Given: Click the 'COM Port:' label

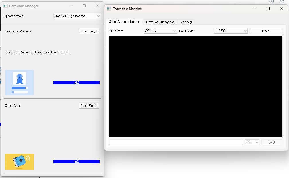Looking at the screenshot, I should pos(116,31).
